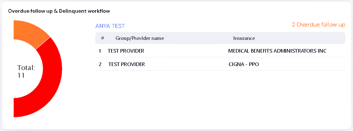353x131 pixels.
Task: Click the Total: 11 chart label
Action: 26,71
